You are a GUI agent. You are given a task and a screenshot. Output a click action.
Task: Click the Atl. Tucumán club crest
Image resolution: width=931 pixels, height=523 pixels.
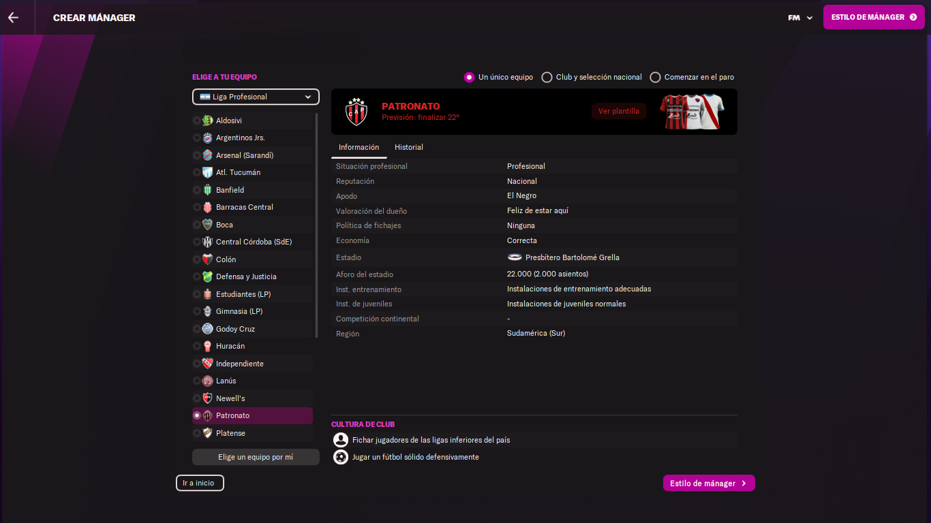pos(207,172)
